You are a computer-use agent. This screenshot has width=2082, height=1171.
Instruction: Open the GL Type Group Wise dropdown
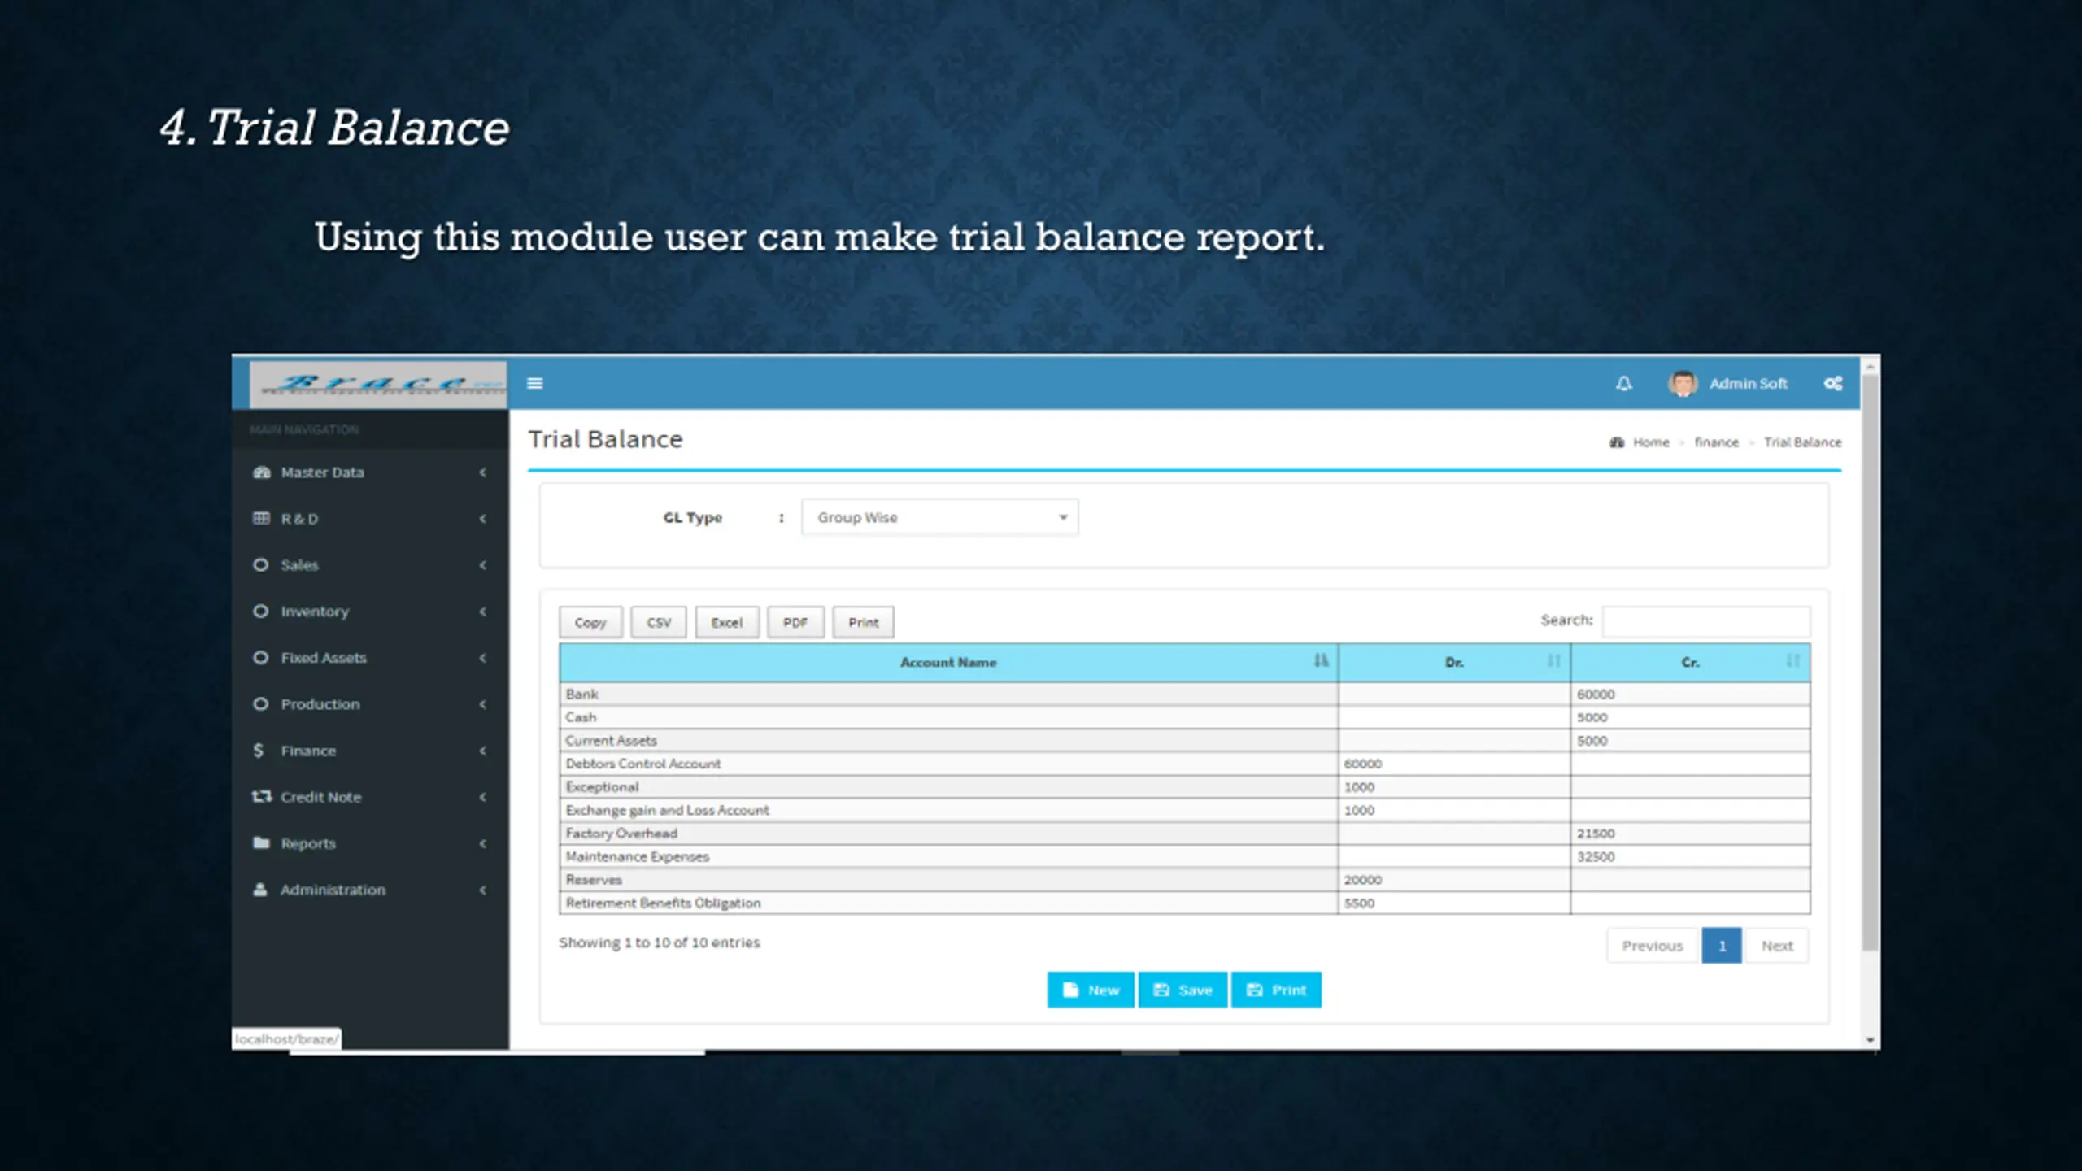940,517
